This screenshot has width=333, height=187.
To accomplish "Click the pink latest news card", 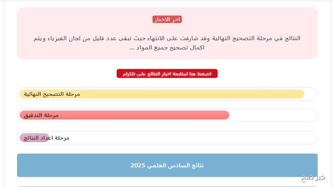I will pyautogui.click(x=167, y=33).
